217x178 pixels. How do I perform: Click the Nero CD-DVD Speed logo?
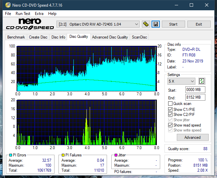coord(30,24)
